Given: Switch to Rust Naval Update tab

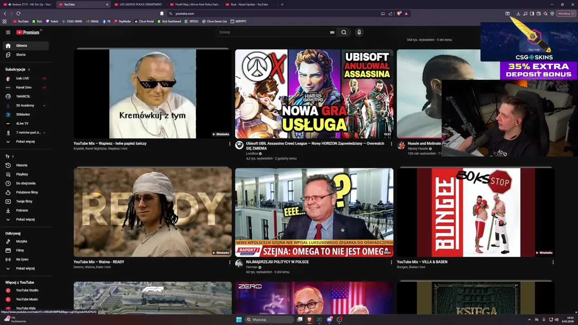Looking at the screenshot, I should pos(251,5).
